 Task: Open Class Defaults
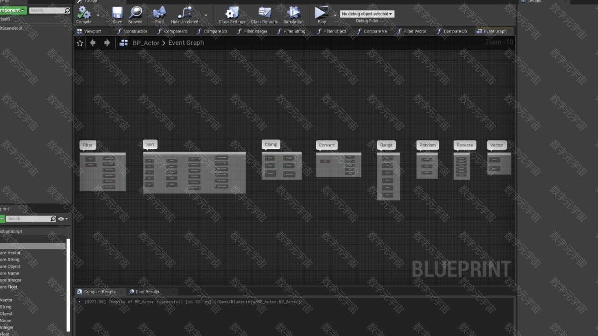tap(264, 15)
